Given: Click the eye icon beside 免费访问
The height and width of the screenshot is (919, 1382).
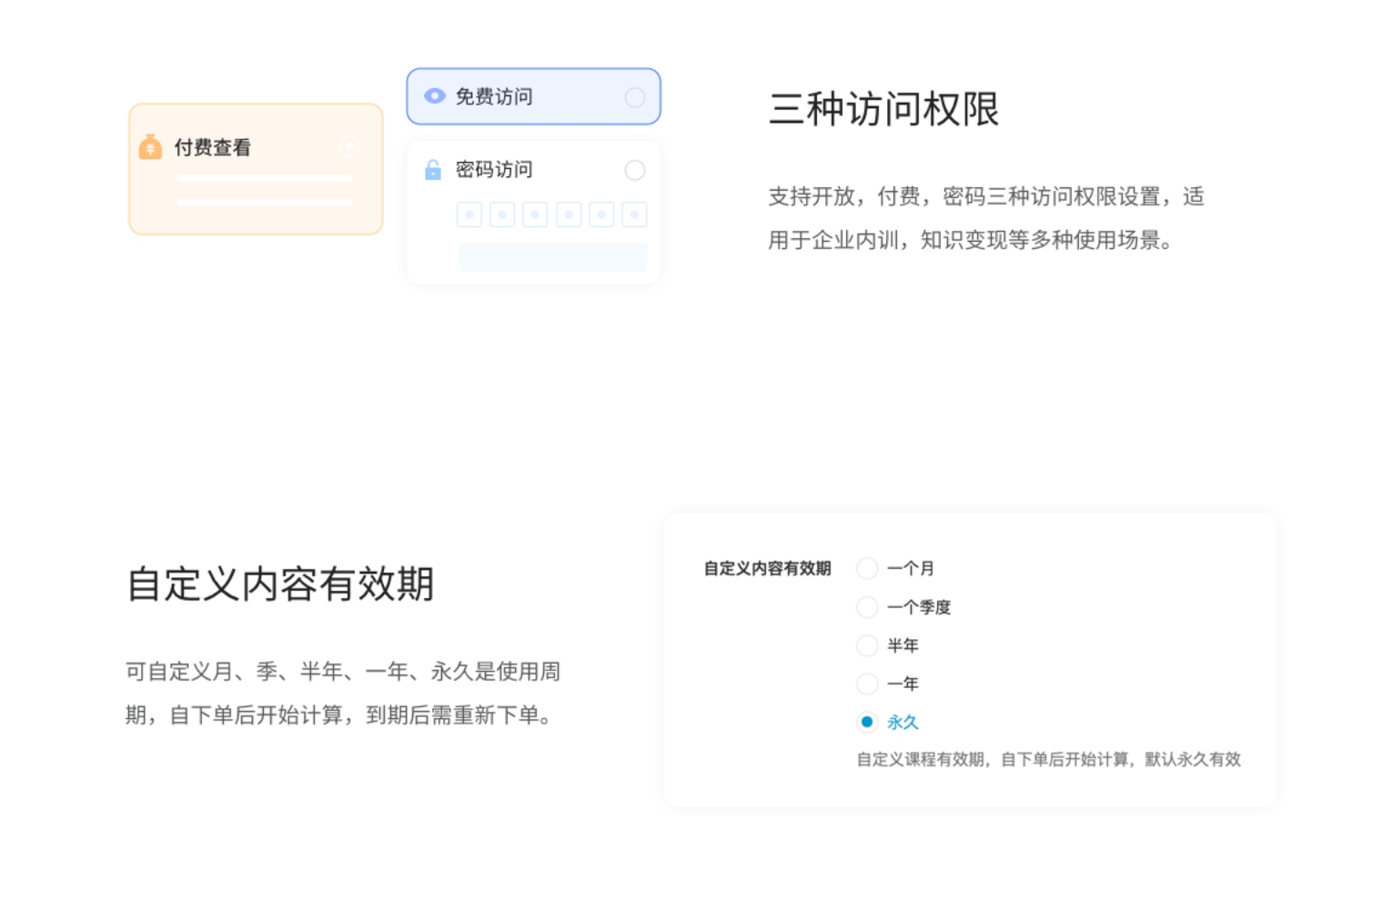Looking at the screenshot, I should [x=434, y=96].
